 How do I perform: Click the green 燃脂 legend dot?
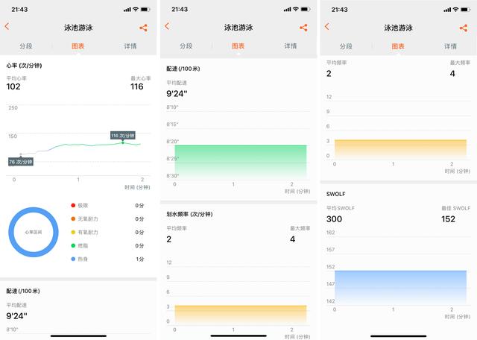72,245
